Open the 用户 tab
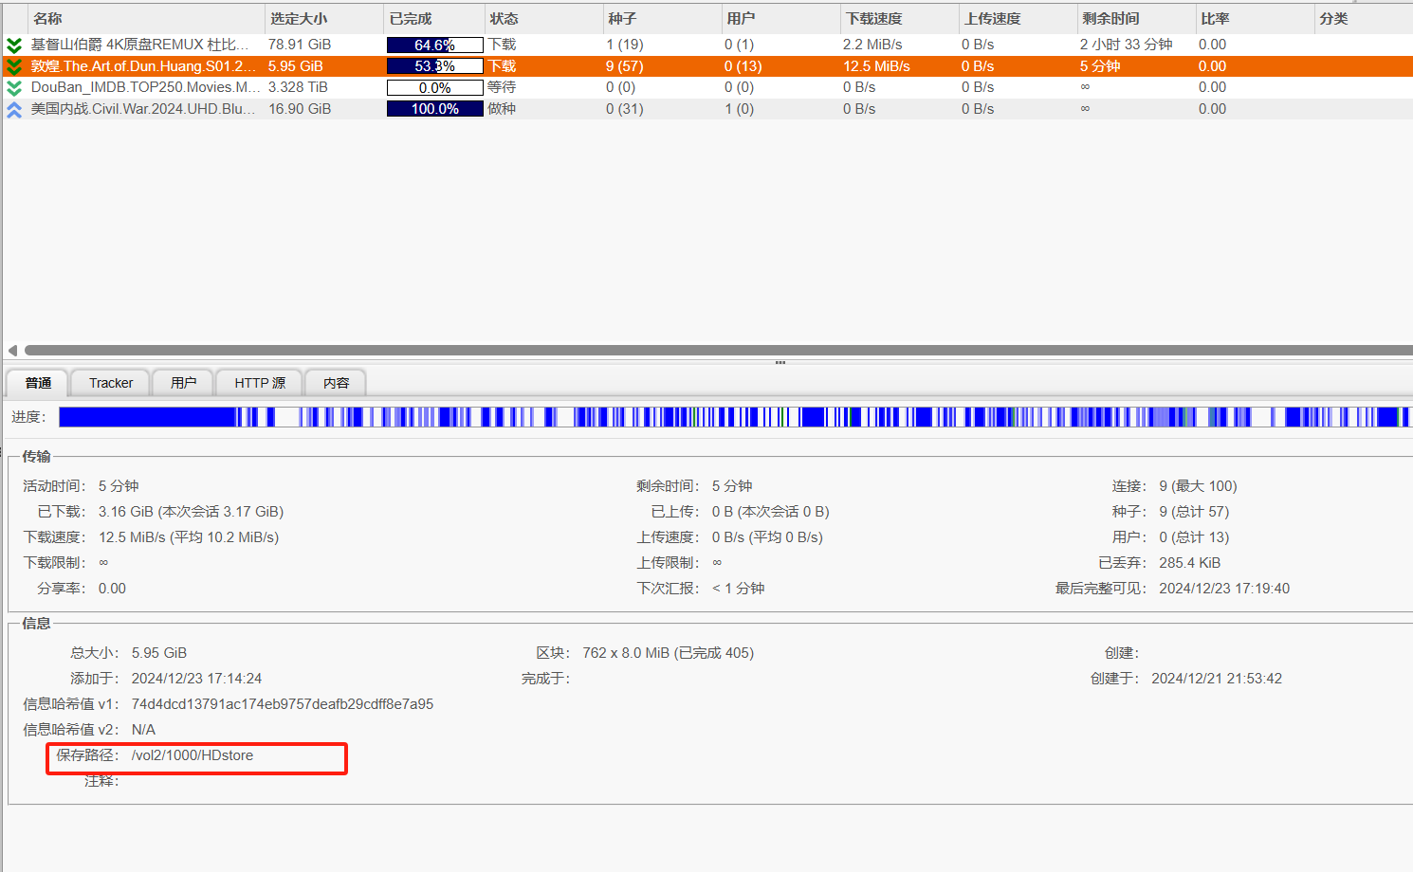This screenshot has height=872, width=1413. click(x=183, y=383)
